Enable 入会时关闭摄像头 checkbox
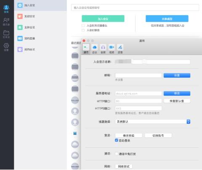 [x=83, y=26]
